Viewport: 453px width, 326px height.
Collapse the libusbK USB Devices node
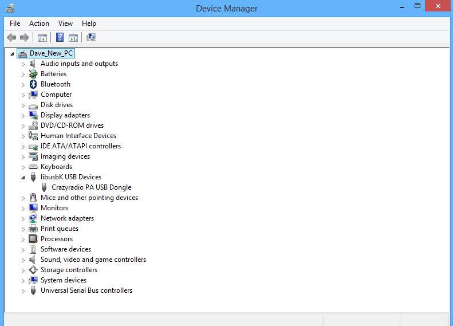click(x=23, y=178)
